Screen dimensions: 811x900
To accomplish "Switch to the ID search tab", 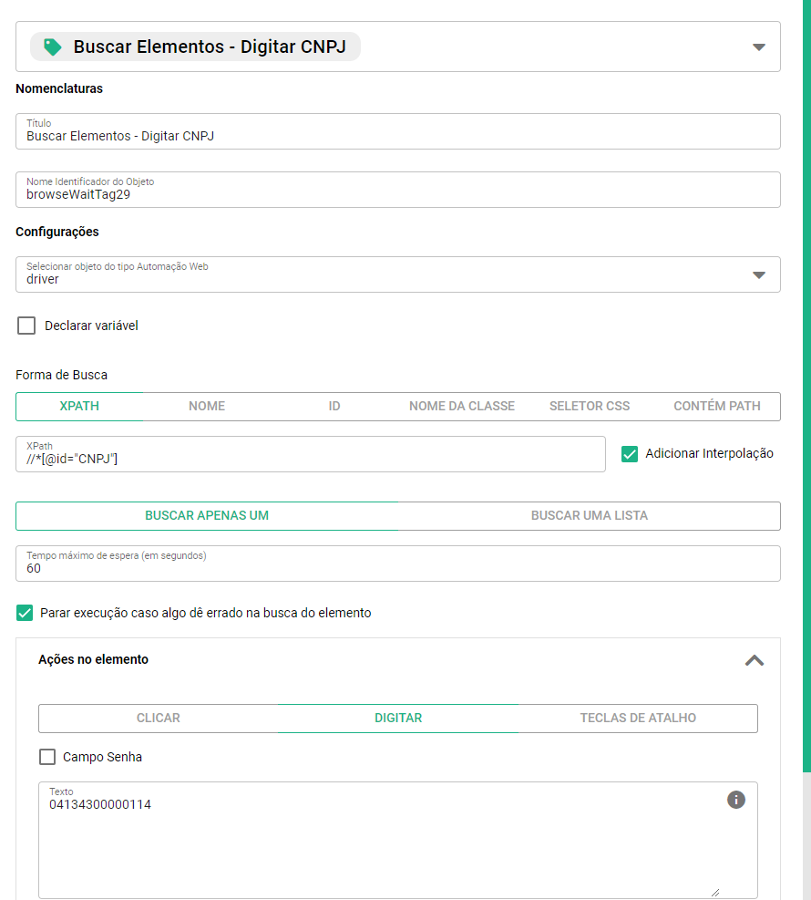I will coord(334,407).
